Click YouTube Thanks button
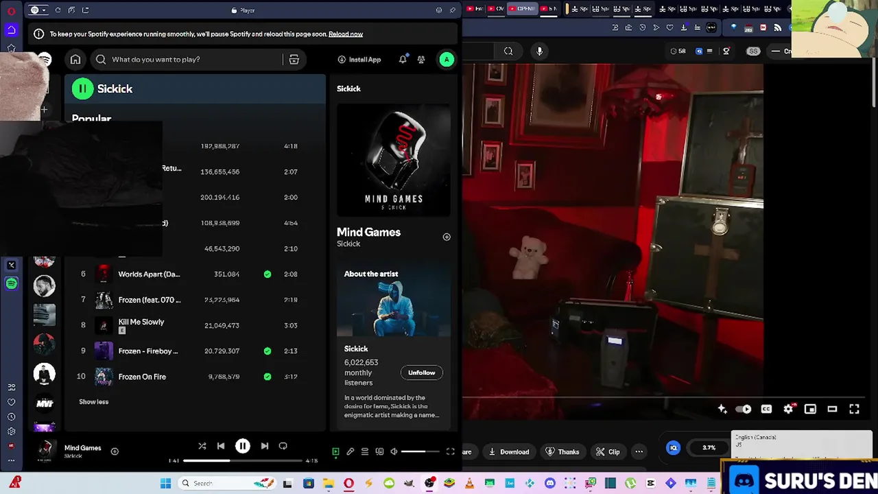The image size is (878, 494). (x=562, y=451)
